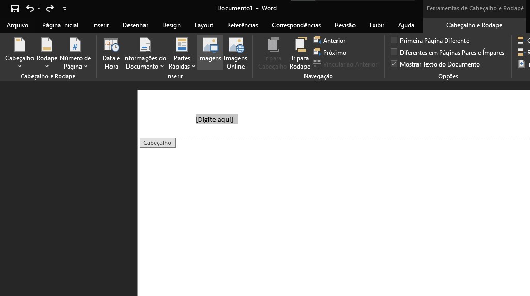Image resolution: width=530 pixels, height=296 pixels.
Task: Save the document with the floppy icon
Action: click(x=15, y=8)
